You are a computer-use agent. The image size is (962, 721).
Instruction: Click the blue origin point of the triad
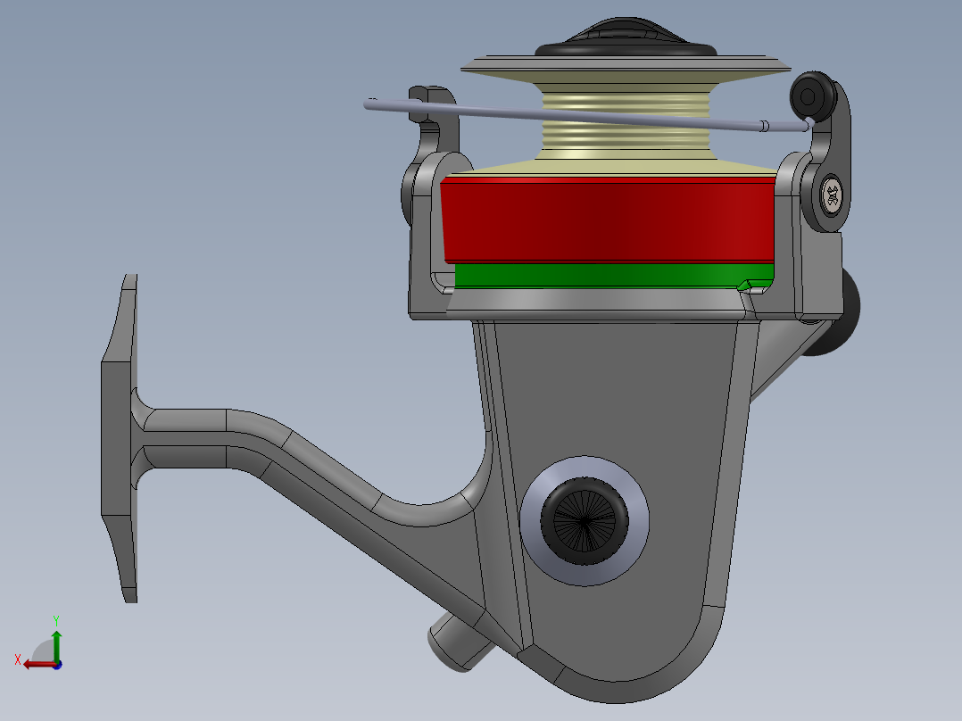(56, 664)
